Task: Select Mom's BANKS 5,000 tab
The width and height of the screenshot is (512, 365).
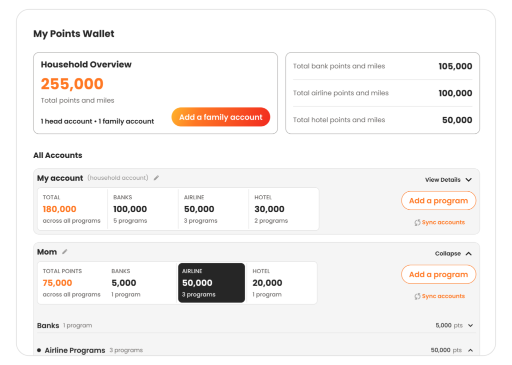Action: click(142, 283)
